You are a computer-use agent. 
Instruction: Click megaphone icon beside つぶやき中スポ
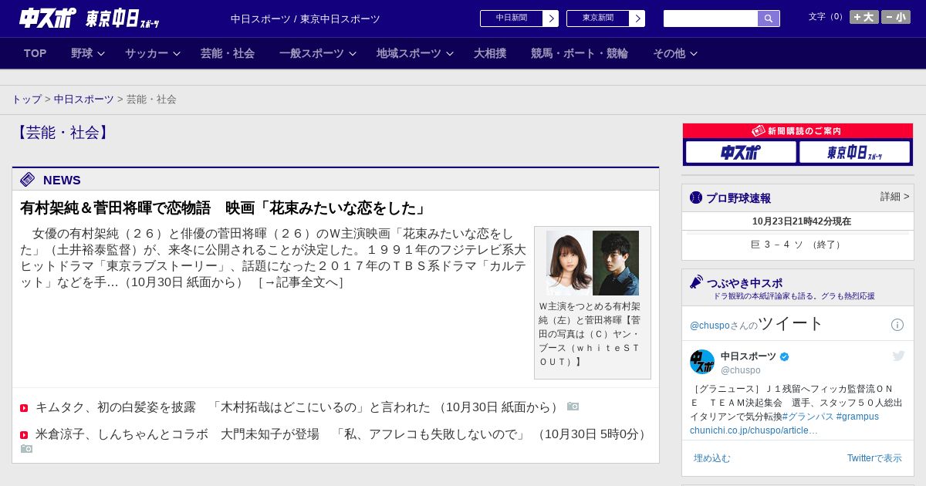point(696,282)
